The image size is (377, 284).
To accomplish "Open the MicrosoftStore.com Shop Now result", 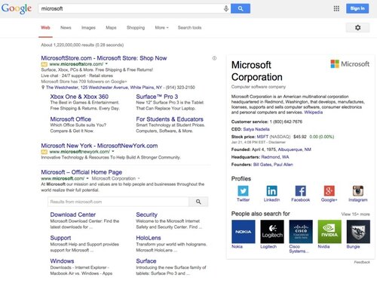I will (104, 58).
